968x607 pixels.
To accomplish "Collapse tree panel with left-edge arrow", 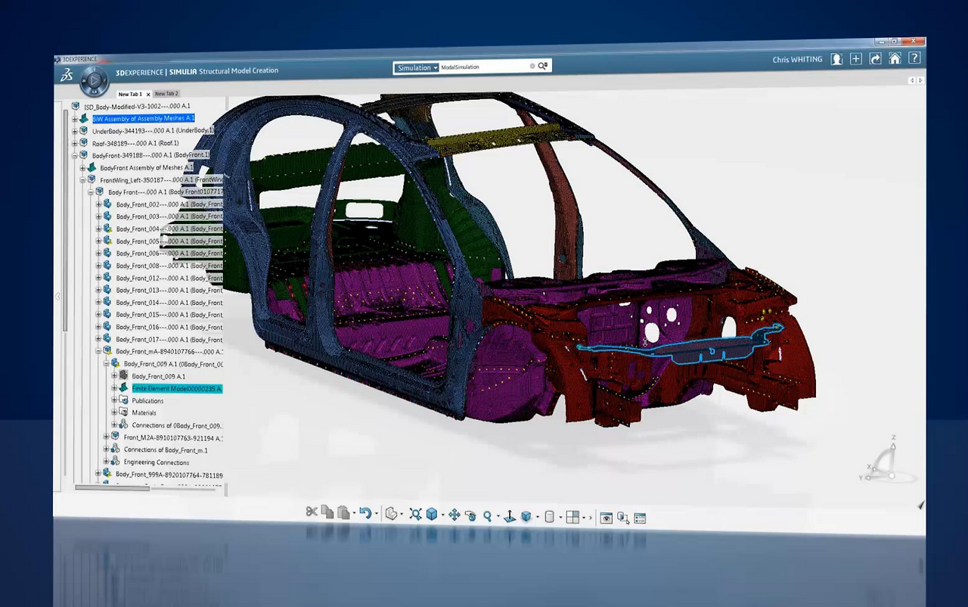I will 57,296.
